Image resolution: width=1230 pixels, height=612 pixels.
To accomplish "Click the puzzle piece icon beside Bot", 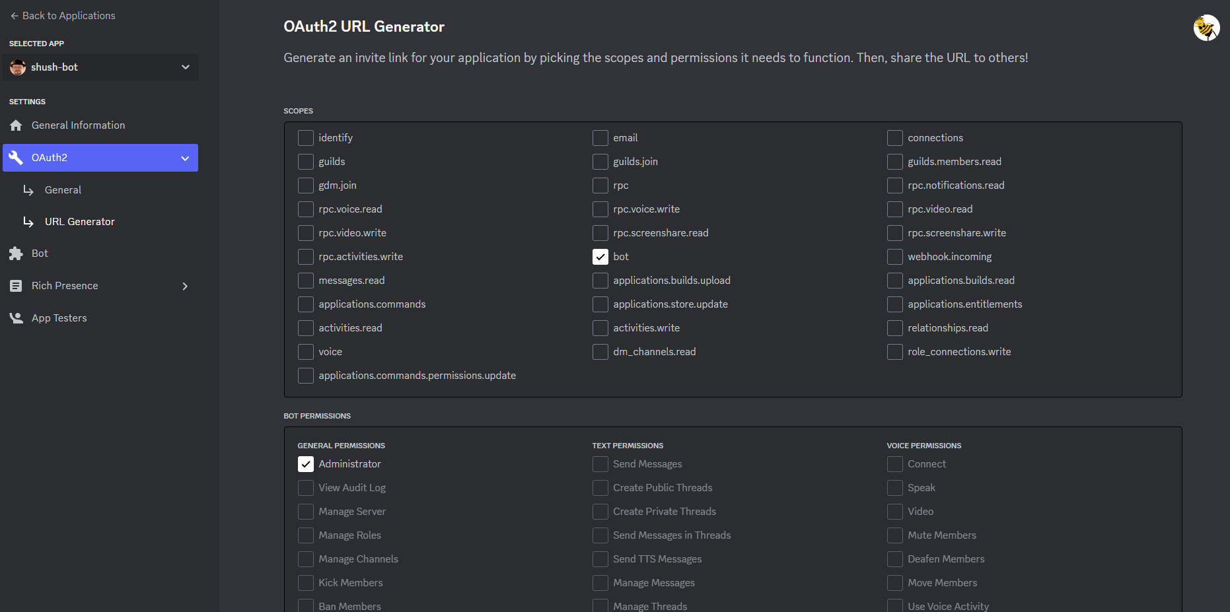I will (x=16, y=254).
